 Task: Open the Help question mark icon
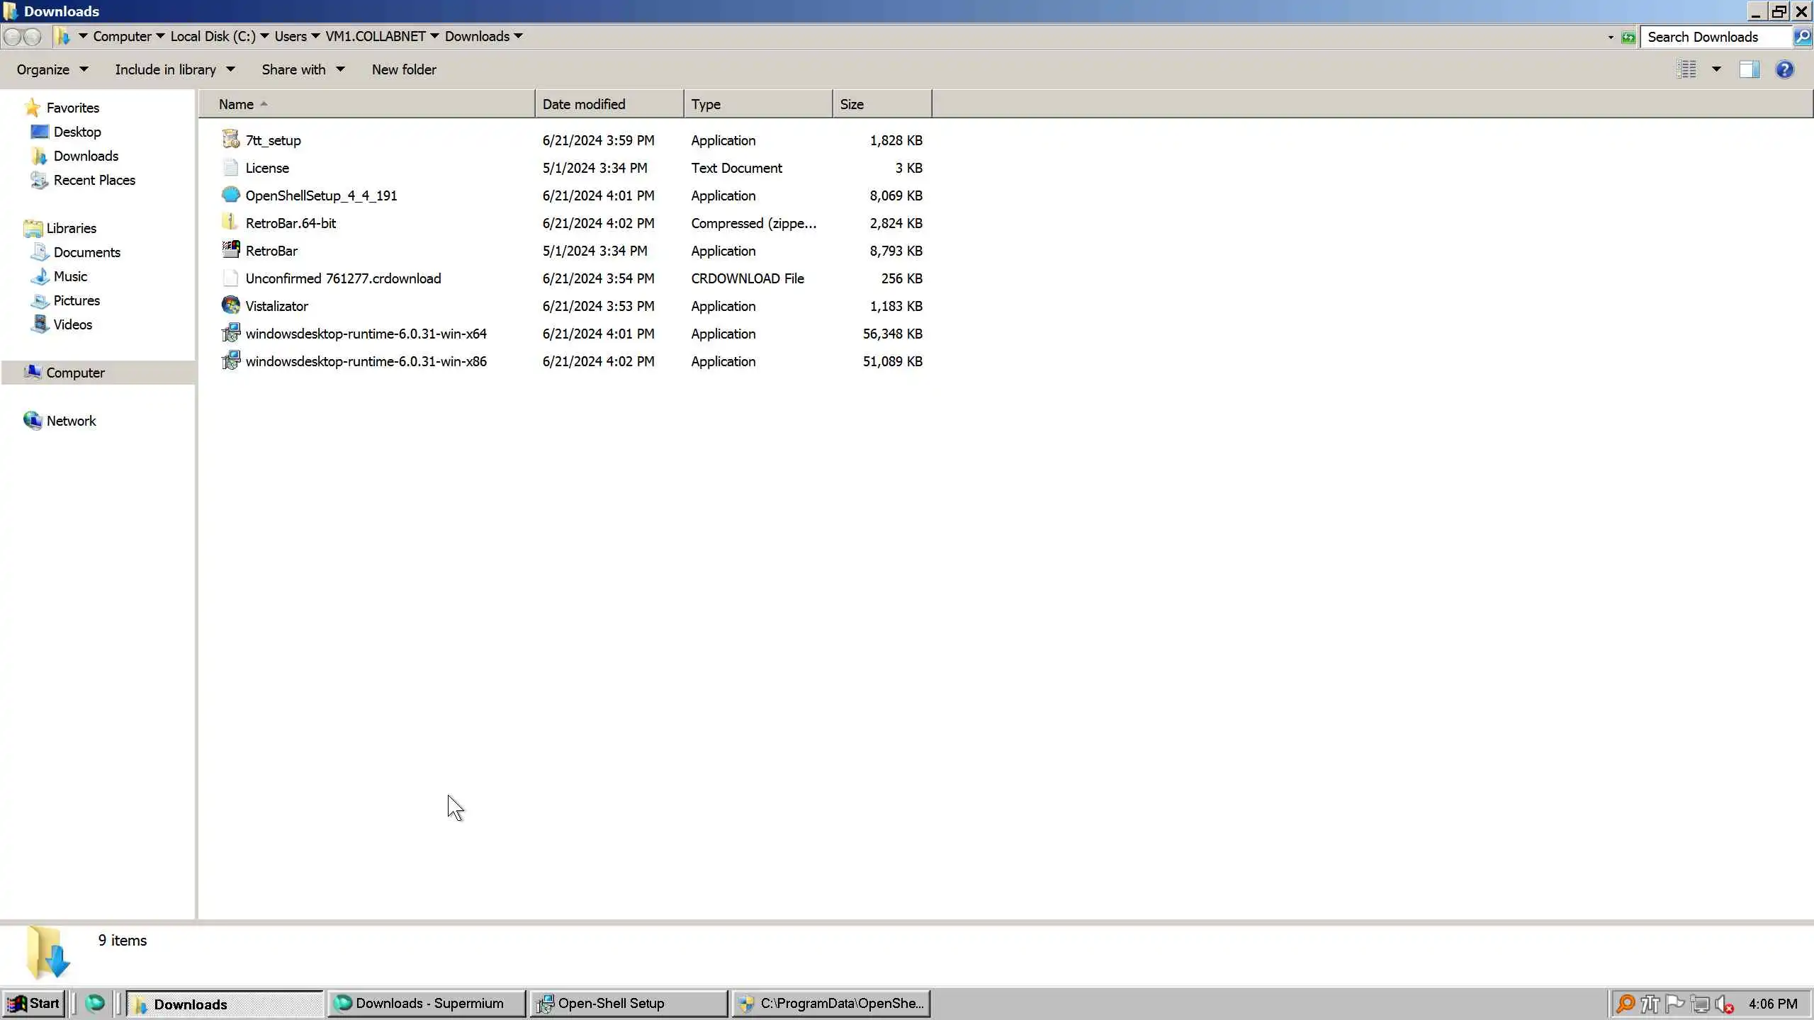click(x=1784, y=69)
